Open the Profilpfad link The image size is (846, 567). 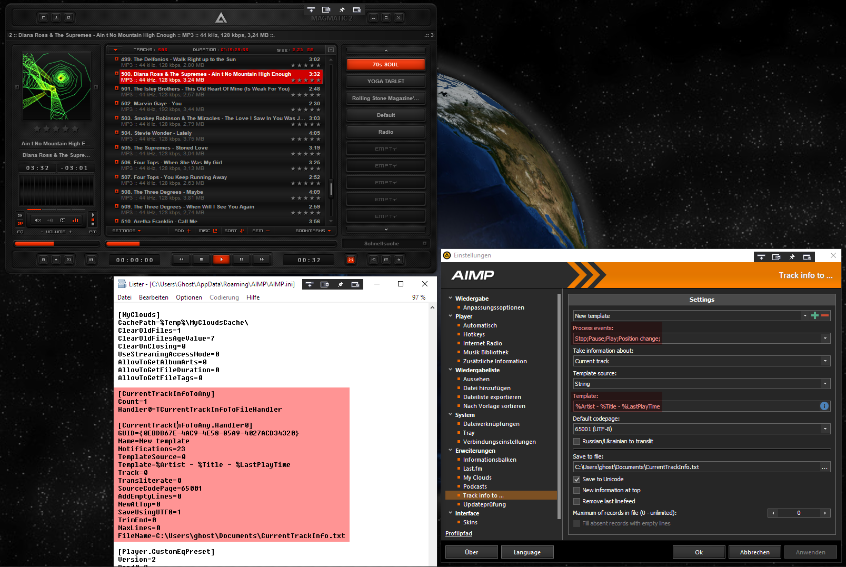pos(459,533)
